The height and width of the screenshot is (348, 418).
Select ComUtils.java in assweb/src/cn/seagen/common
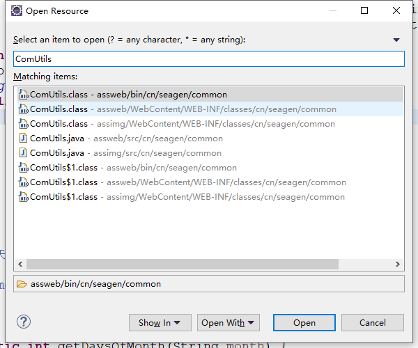210,139
